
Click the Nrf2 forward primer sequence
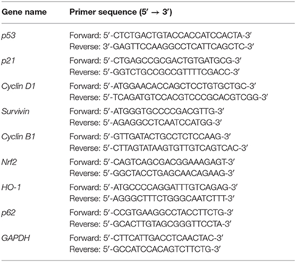coord(152,162)
